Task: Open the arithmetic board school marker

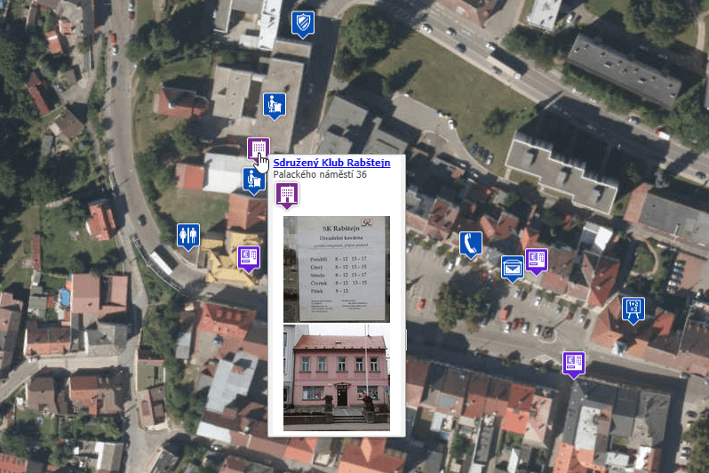Action: click(x=633, y=310)
